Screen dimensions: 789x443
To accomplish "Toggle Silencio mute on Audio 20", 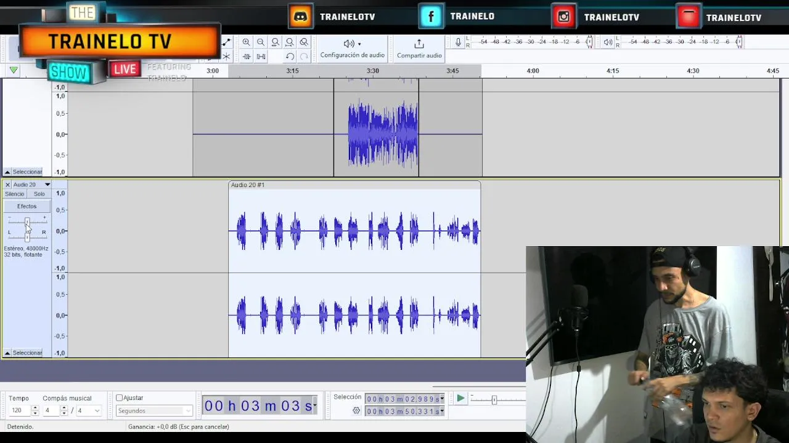I will click(x=15, y=194).
